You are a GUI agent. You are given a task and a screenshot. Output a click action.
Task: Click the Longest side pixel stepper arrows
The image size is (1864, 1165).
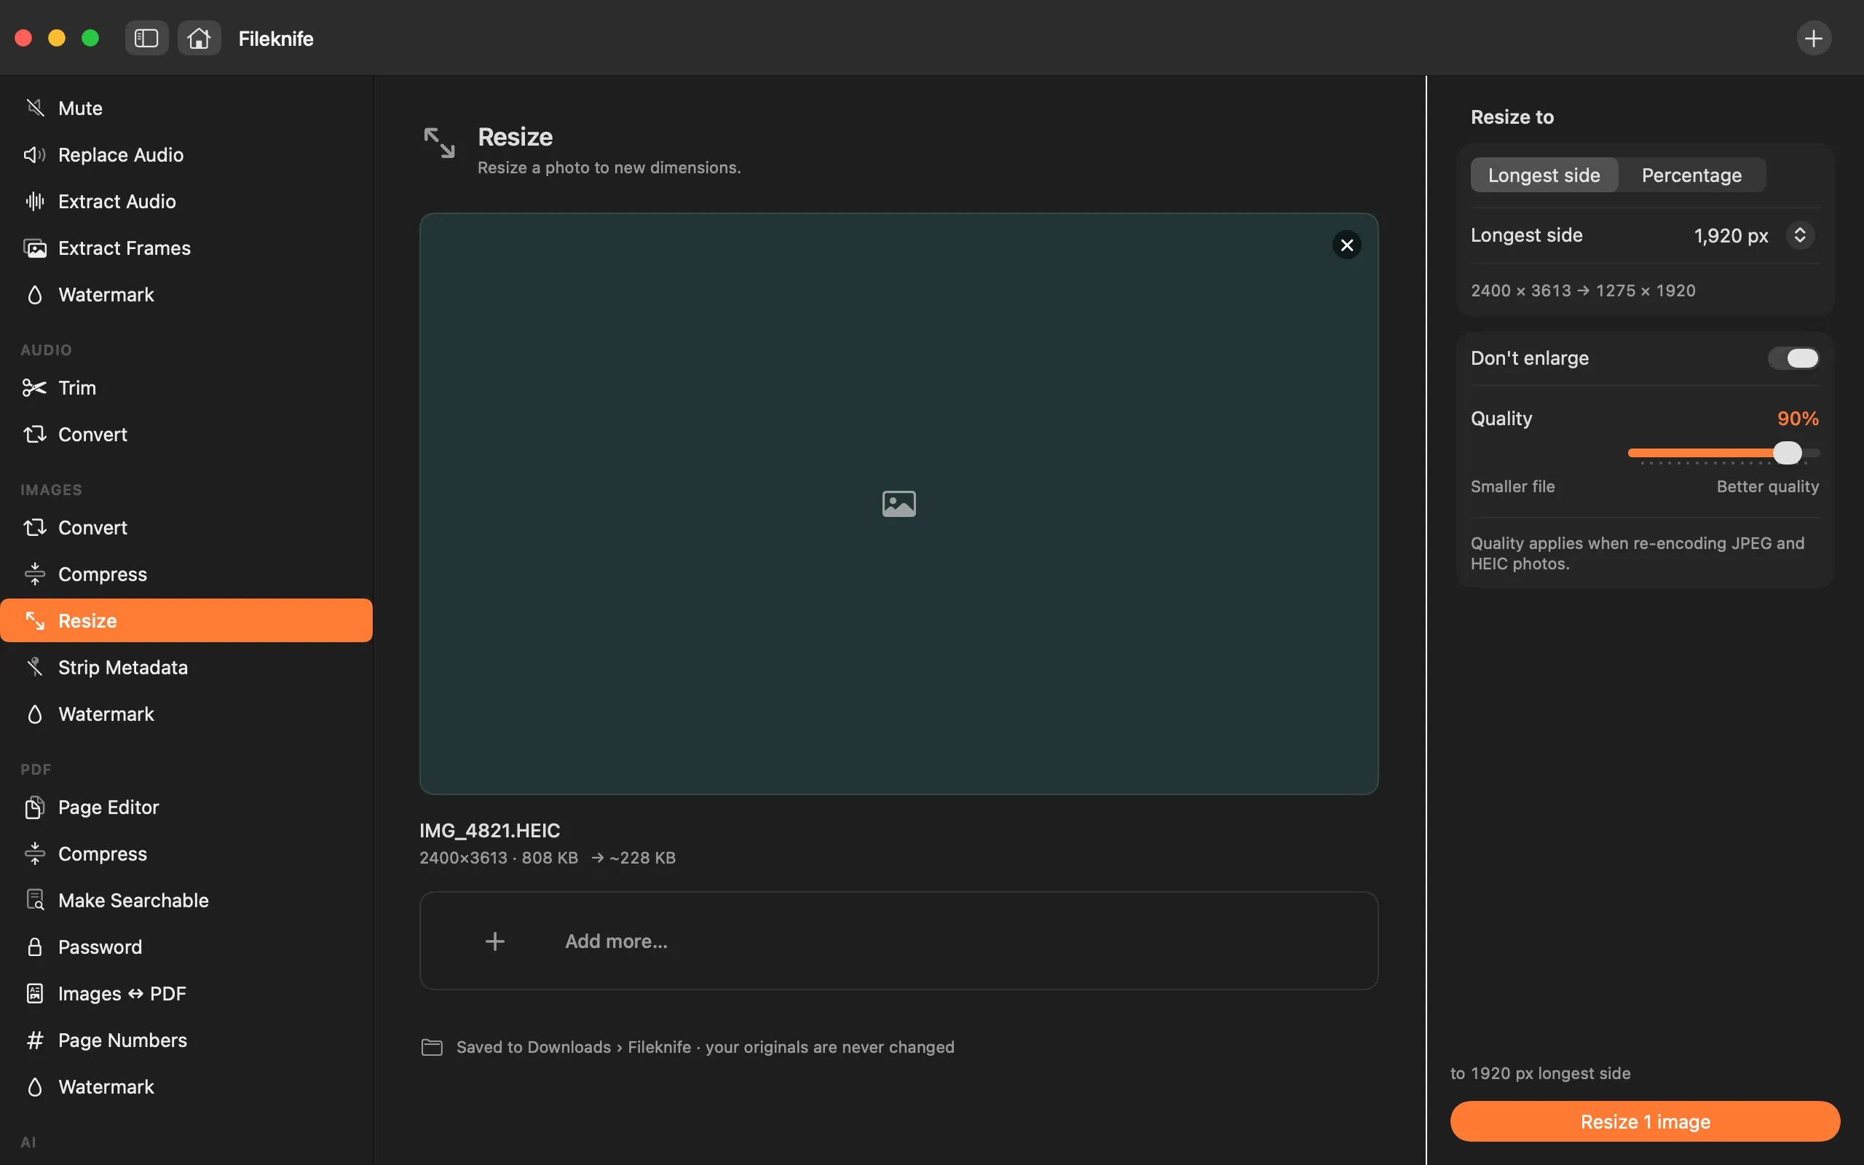(x=1800, y=235)
